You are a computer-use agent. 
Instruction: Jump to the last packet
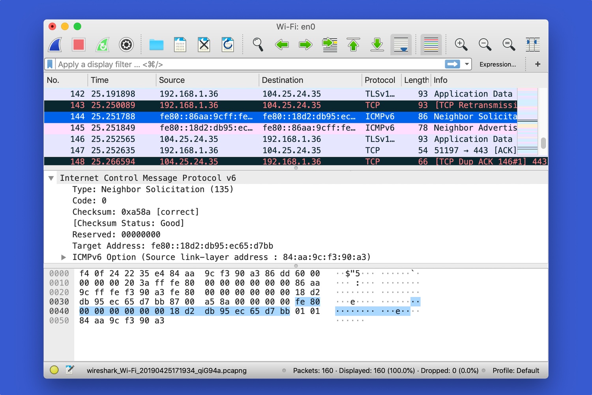(x=377, y=45)
